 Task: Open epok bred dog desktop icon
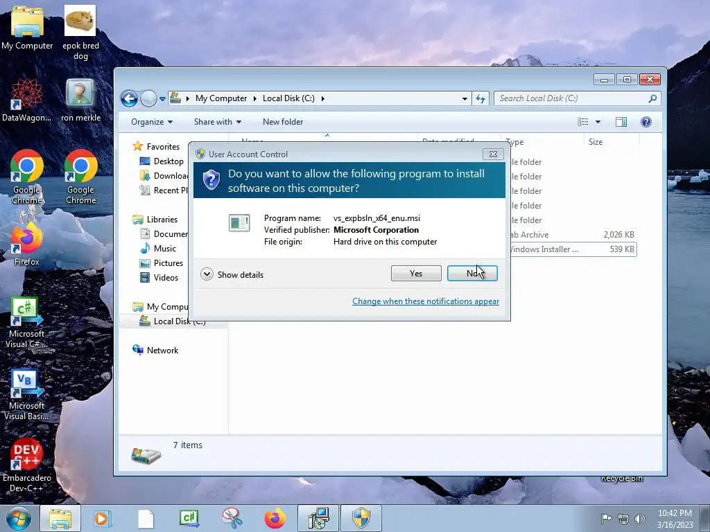click(x=80, y=33)
